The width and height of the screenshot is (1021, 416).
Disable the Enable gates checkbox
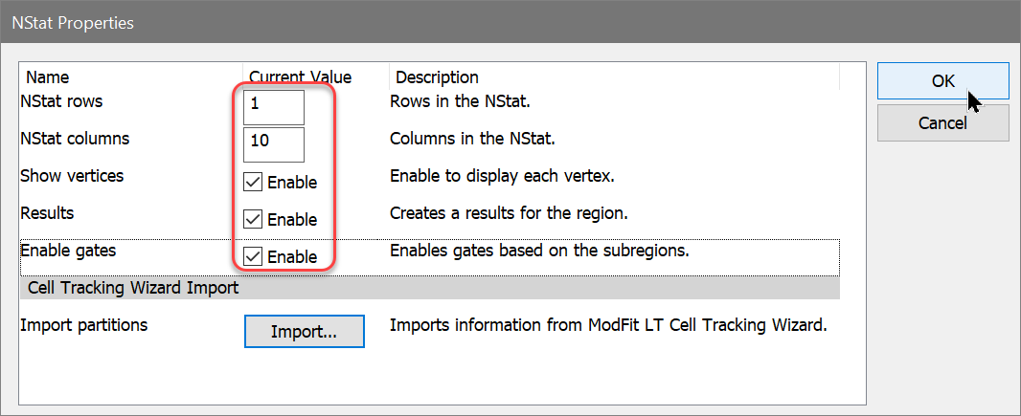tap(254, 256)
